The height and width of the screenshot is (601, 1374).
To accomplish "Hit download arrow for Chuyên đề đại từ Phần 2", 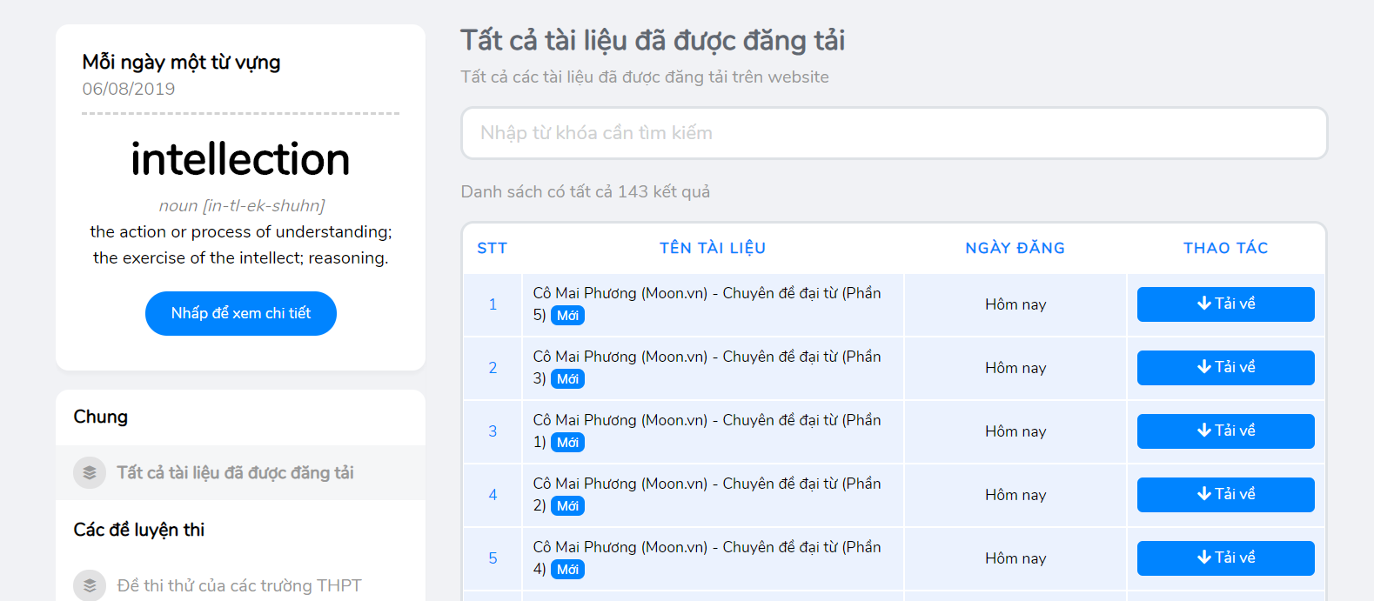I will coord(1204,494).
